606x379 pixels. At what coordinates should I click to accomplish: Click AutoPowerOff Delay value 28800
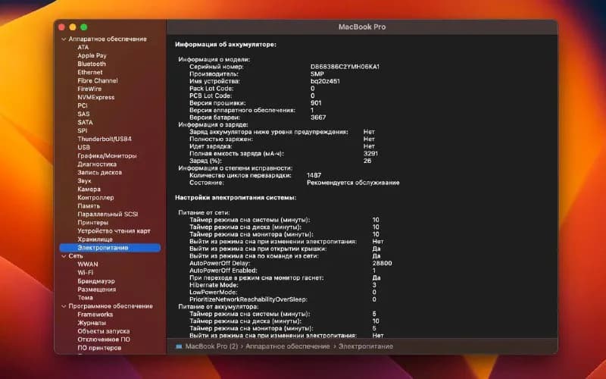click(382, 263)
